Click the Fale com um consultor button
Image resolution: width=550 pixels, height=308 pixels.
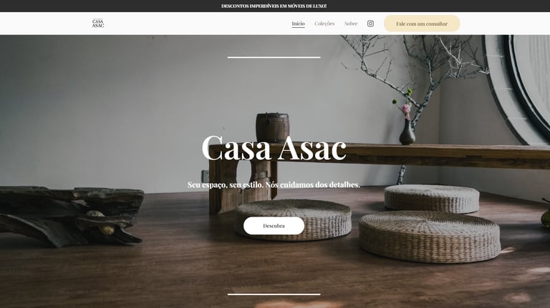click(x=422, y=24)
